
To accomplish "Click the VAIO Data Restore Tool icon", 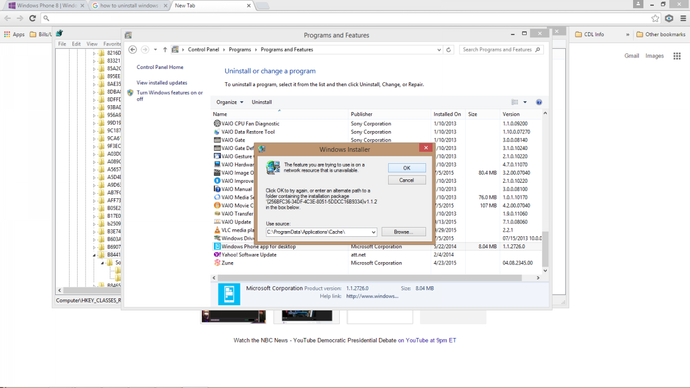I will [217, 132].
